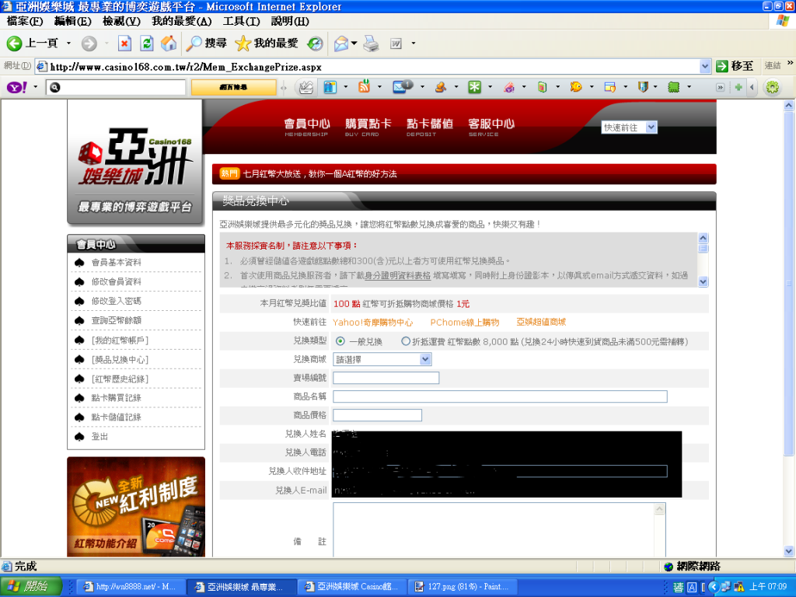796x597 pixels.
Task: Select the 折抵運費 radio button
Action: coord(406,341)
